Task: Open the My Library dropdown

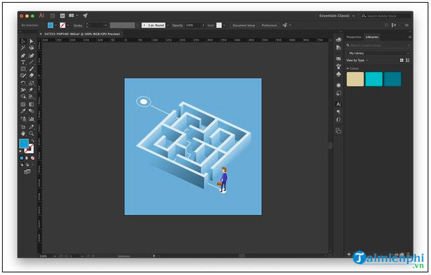Action: click(x=378, y=53)
